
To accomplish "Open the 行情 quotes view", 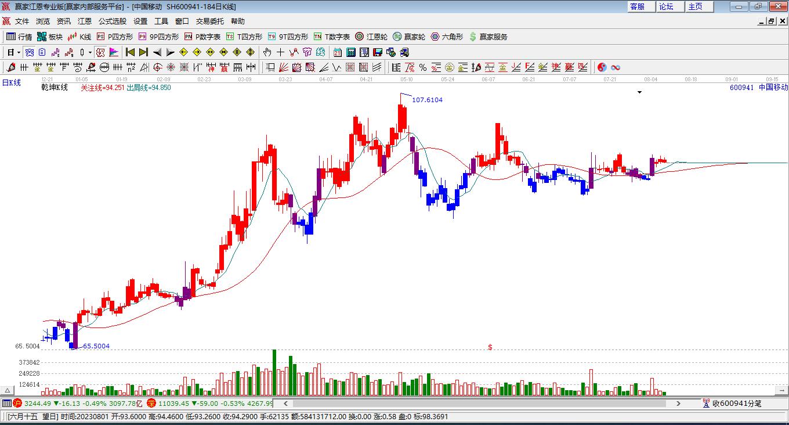I will coord(19,37).
